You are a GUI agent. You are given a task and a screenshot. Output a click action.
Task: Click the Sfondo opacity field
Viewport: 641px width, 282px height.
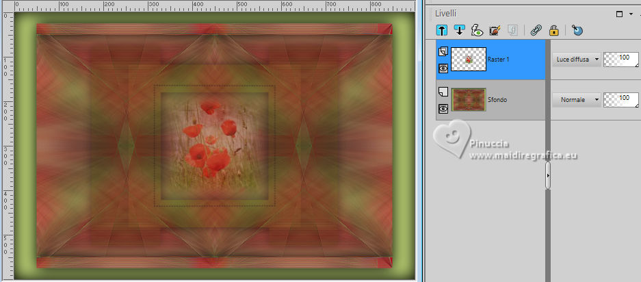tap(621, 99)
